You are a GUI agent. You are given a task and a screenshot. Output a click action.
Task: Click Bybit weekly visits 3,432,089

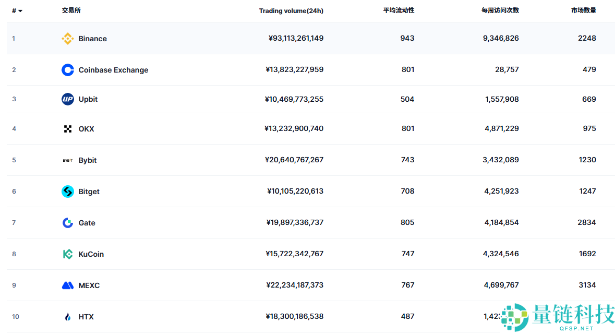click(501, 160)
